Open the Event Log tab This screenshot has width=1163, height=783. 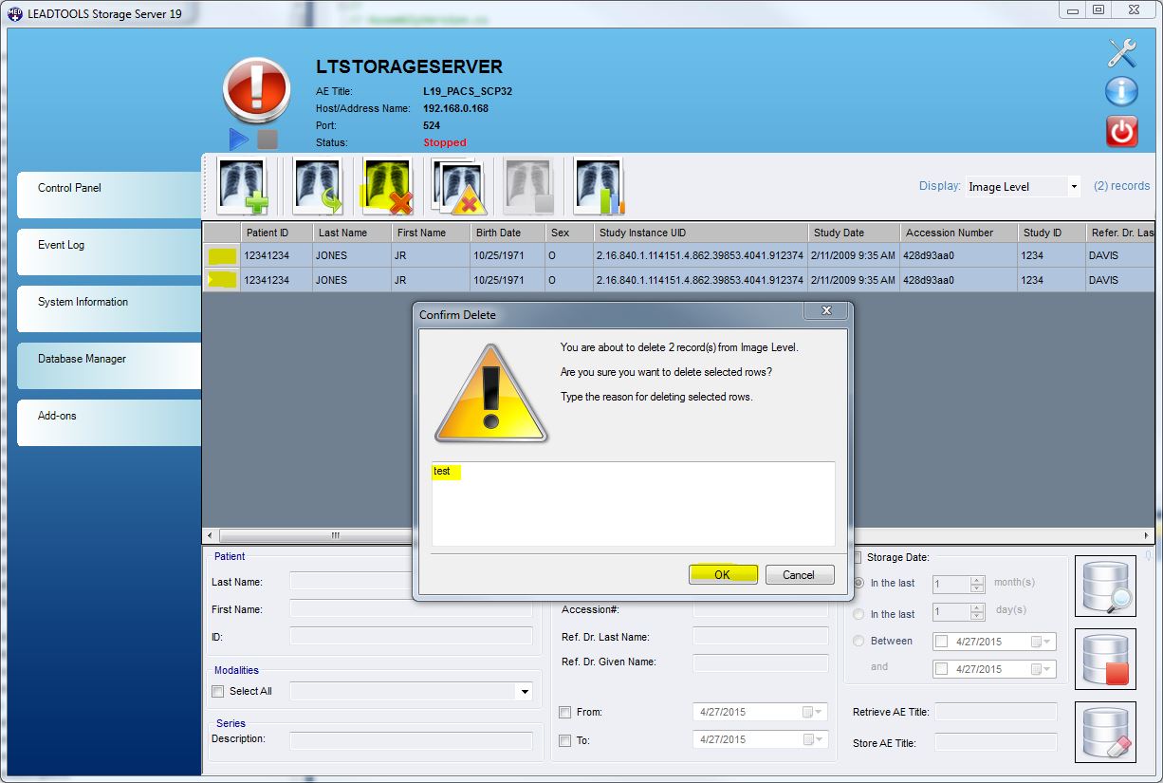pyautogui.click(x=109, y=252)
